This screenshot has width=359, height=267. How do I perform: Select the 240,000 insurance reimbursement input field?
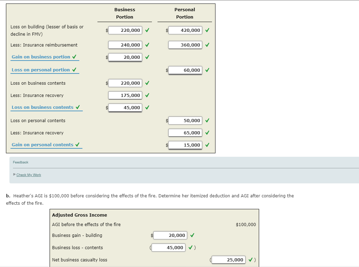click(x=125, y=45)
